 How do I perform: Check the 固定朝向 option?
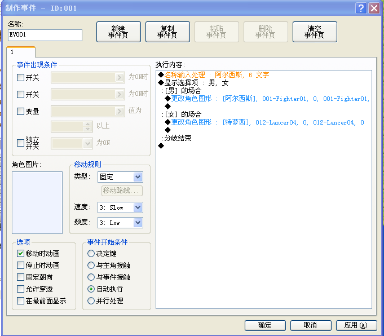[x=20, y=277]
